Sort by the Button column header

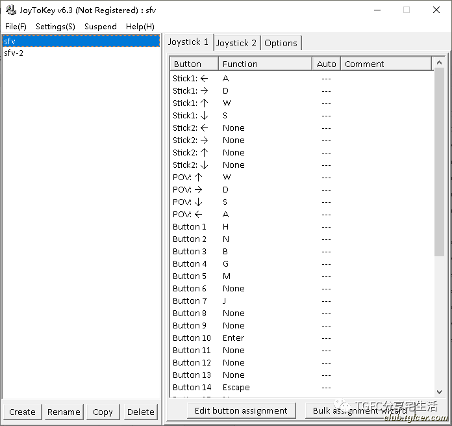(194, 64)
